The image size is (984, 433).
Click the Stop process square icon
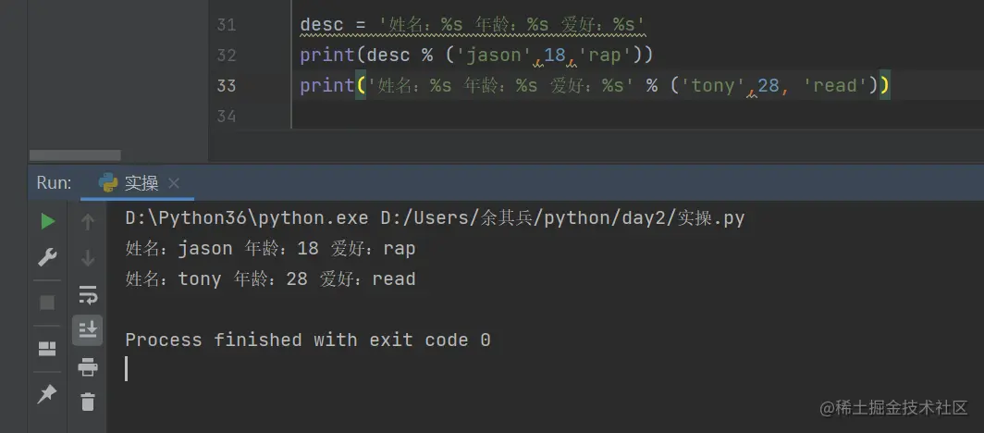click(x=47, y=303)
